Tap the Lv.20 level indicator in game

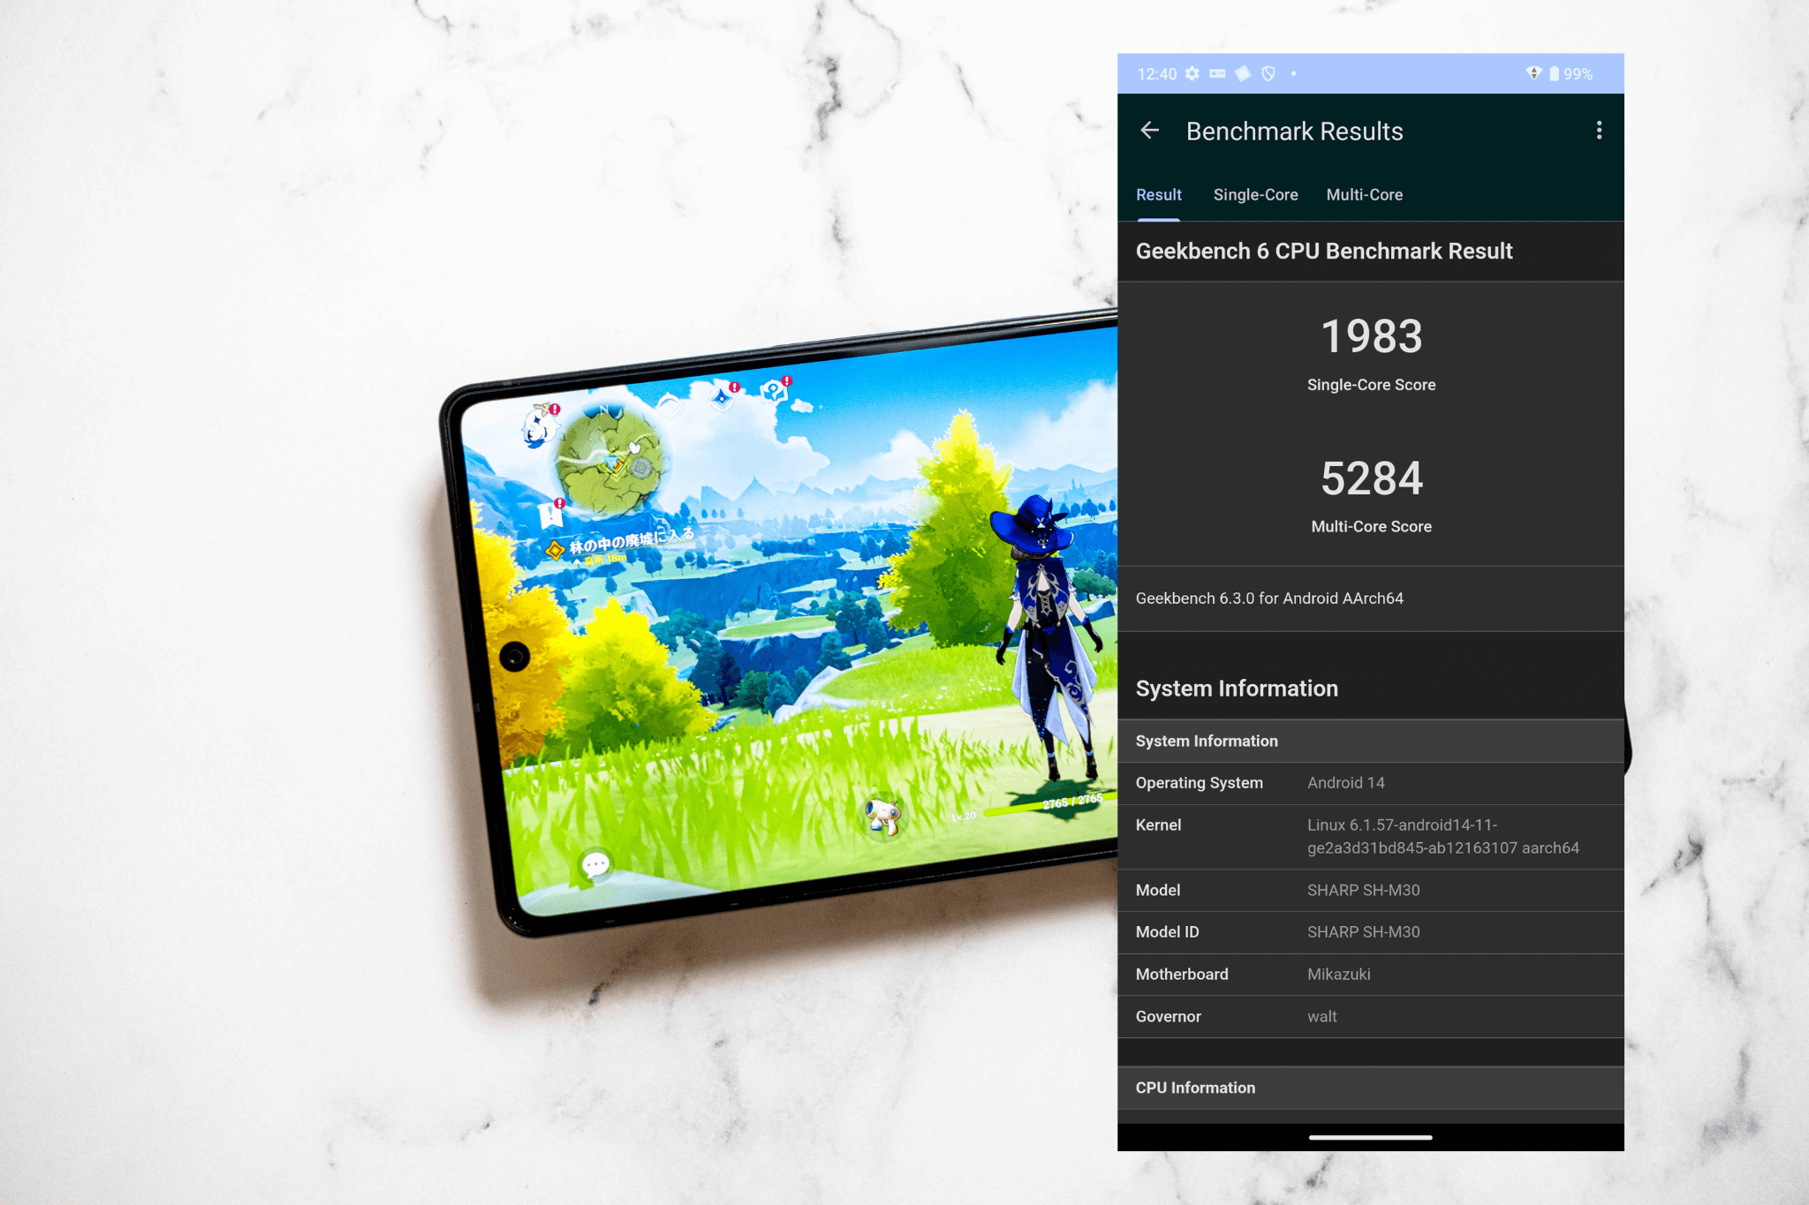964,817
